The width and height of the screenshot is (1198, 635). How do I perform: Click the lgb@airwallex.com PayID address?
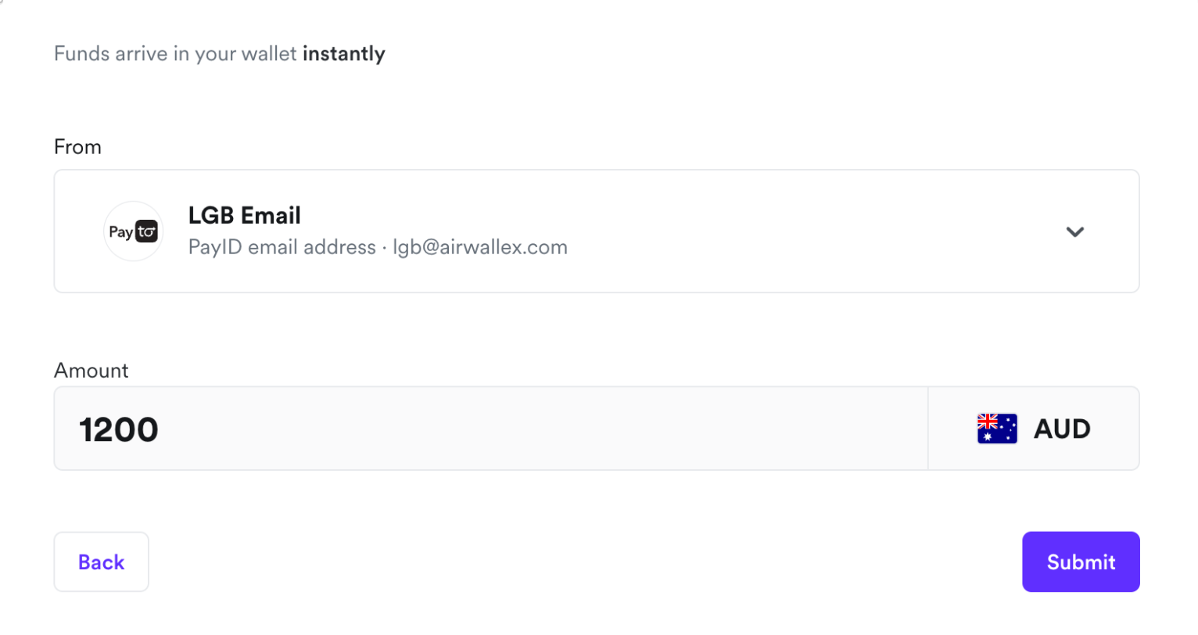click(480, 247)
